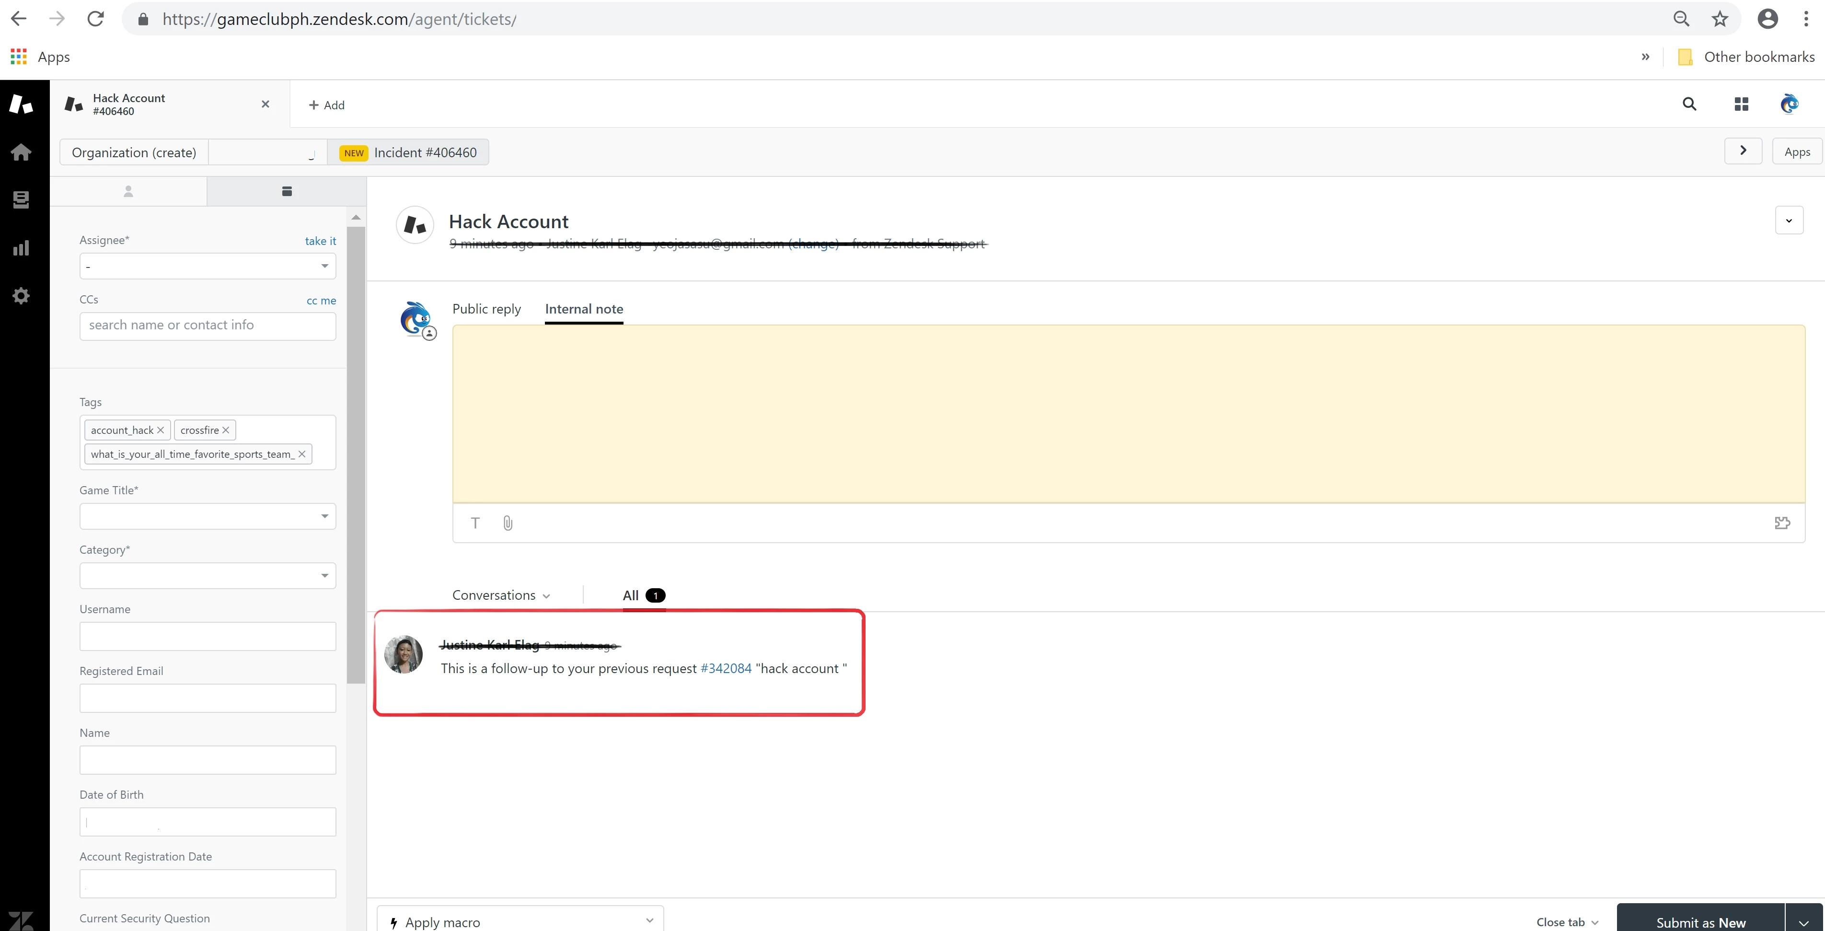Switch to Public reply tab
Image resolution: width=1825 pixels, height=931 pixels.
[486, 309]
